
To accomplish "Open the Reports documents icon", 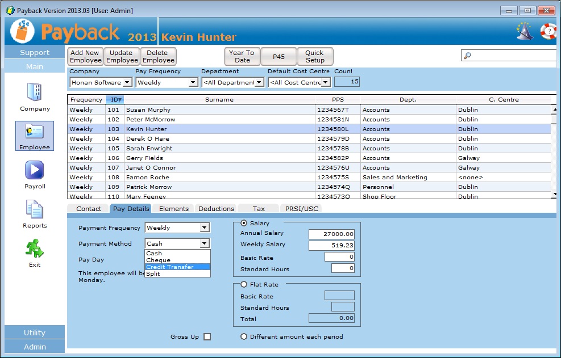I will point(35,209).
